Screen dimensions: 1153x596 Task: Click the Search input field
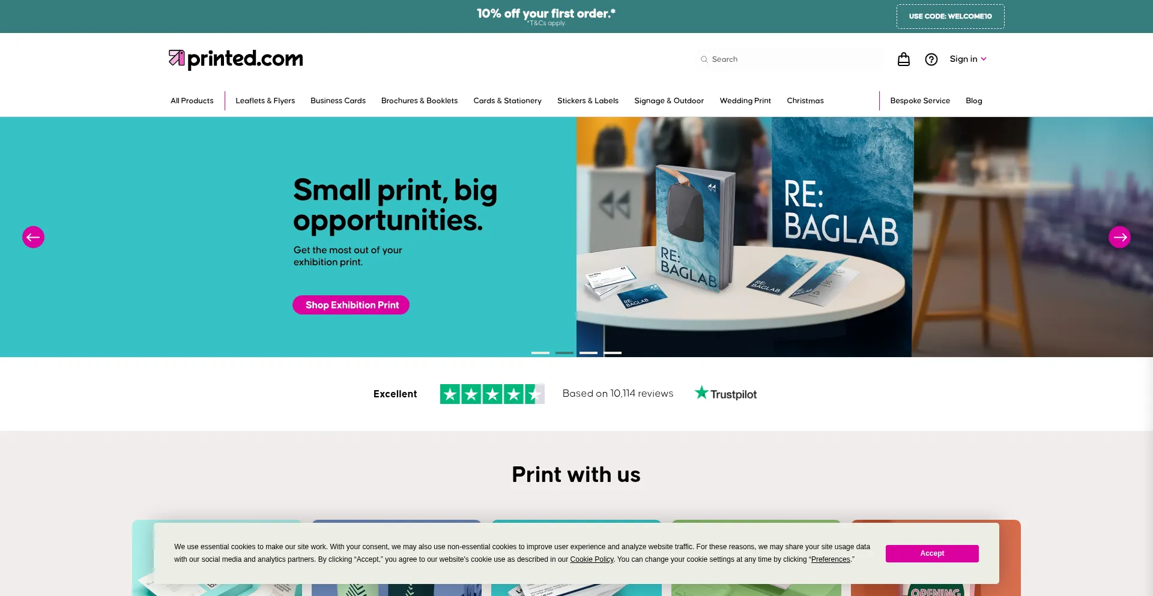pos(790,59)
